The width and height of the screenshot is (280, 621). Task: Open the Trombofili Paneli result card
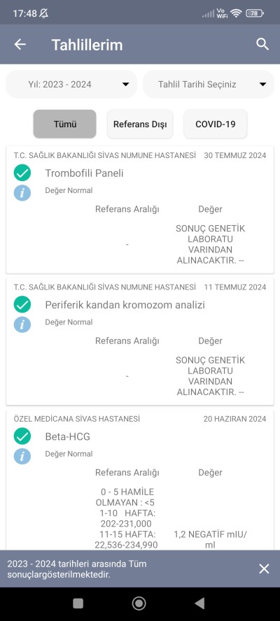140,210
